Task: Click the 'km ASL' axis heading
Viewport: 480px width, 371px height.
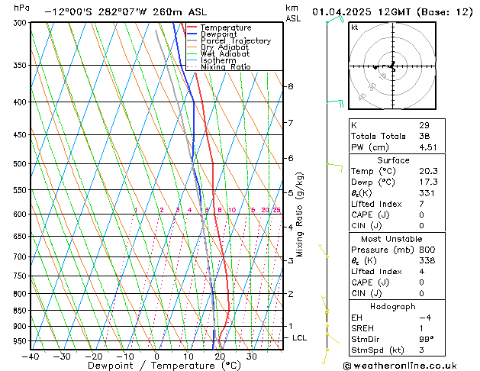Action: (x=293, y=13)
